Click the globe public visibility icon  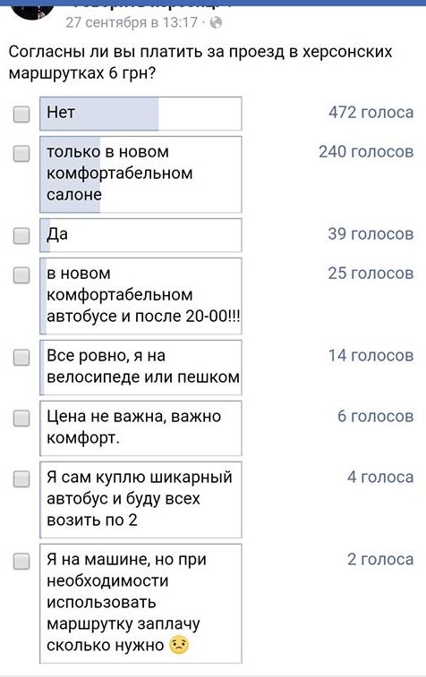tap(216, 22)
